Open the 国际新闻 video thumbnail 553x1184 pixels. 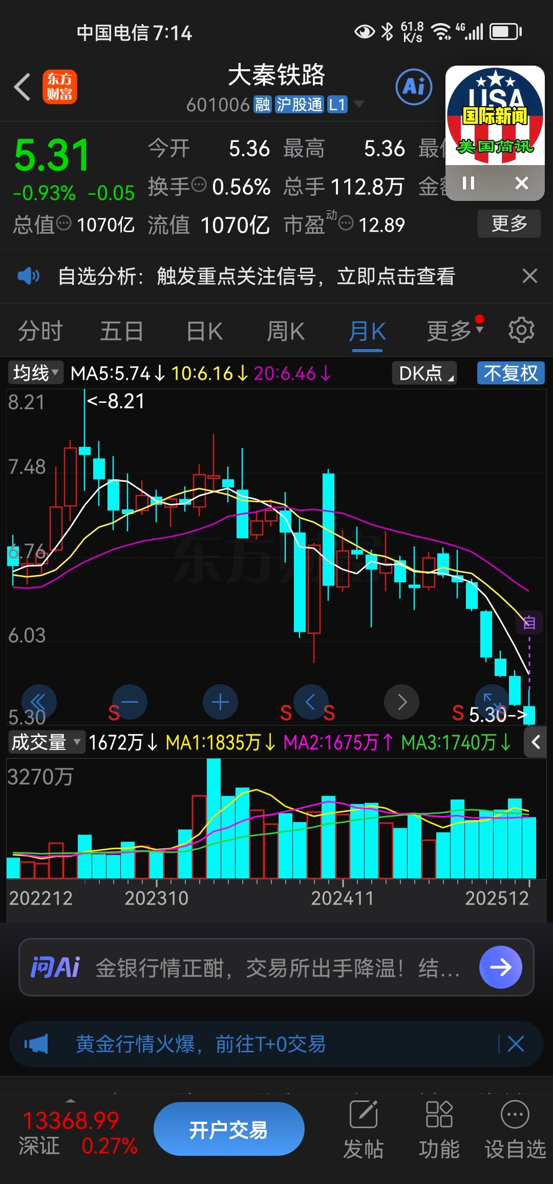tap(495, 116)
